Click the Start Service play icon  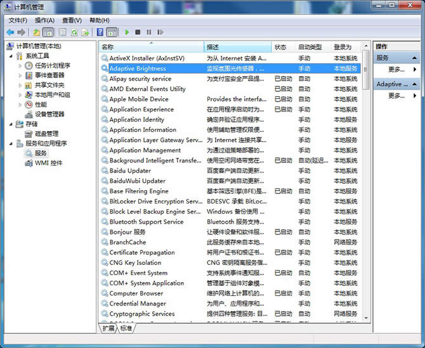coord(127,32)
